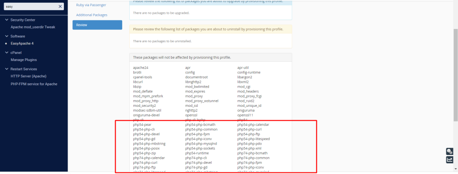Click the Restart Services heading
Screen dimensions: 458x174
pos(24,69)
